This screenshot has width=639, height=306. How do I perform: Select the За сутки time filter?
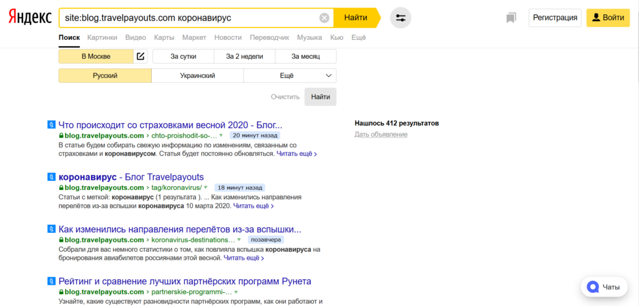coord(183,56)
